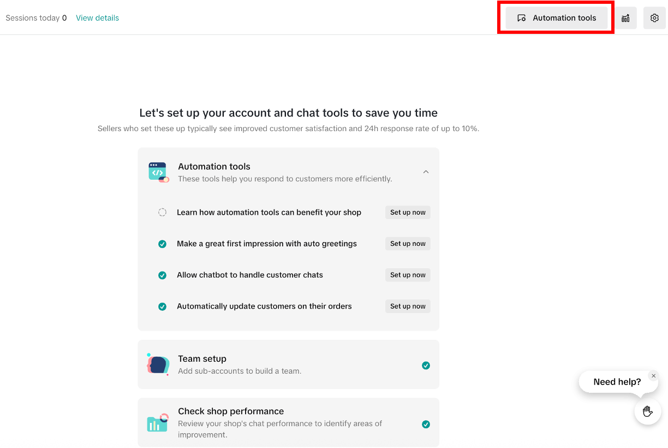The width and height of the screenshot is (668, 448).
Task: Click the Team setup green checkmark
Action: point(426,366)
